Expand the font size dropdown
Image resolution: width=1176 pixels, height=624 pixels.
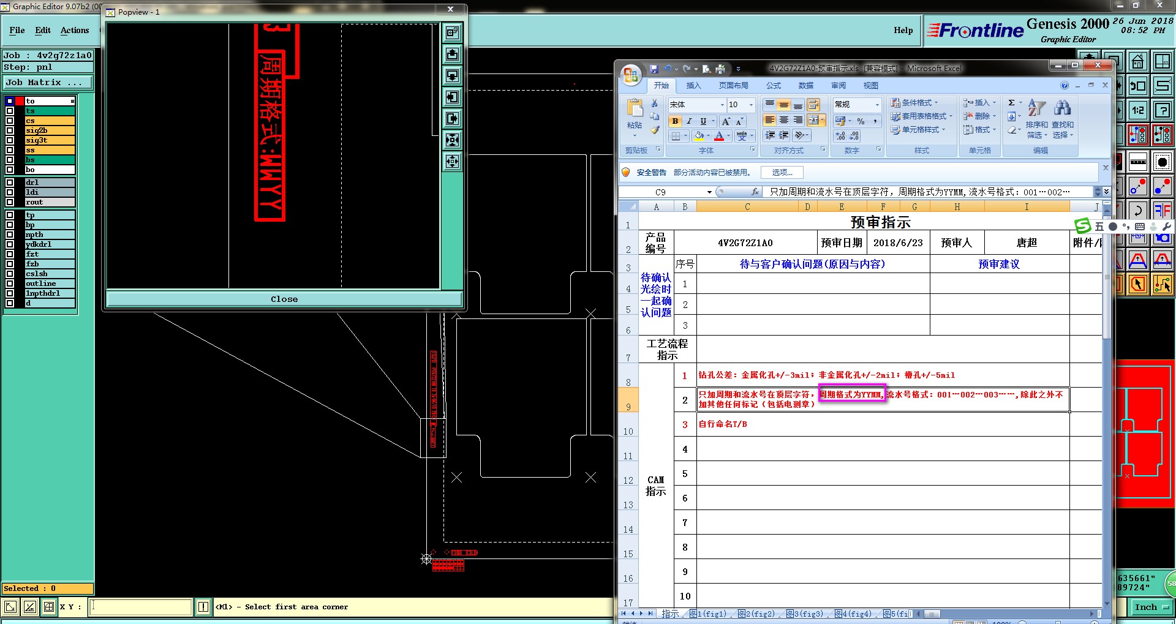(751, 105)
